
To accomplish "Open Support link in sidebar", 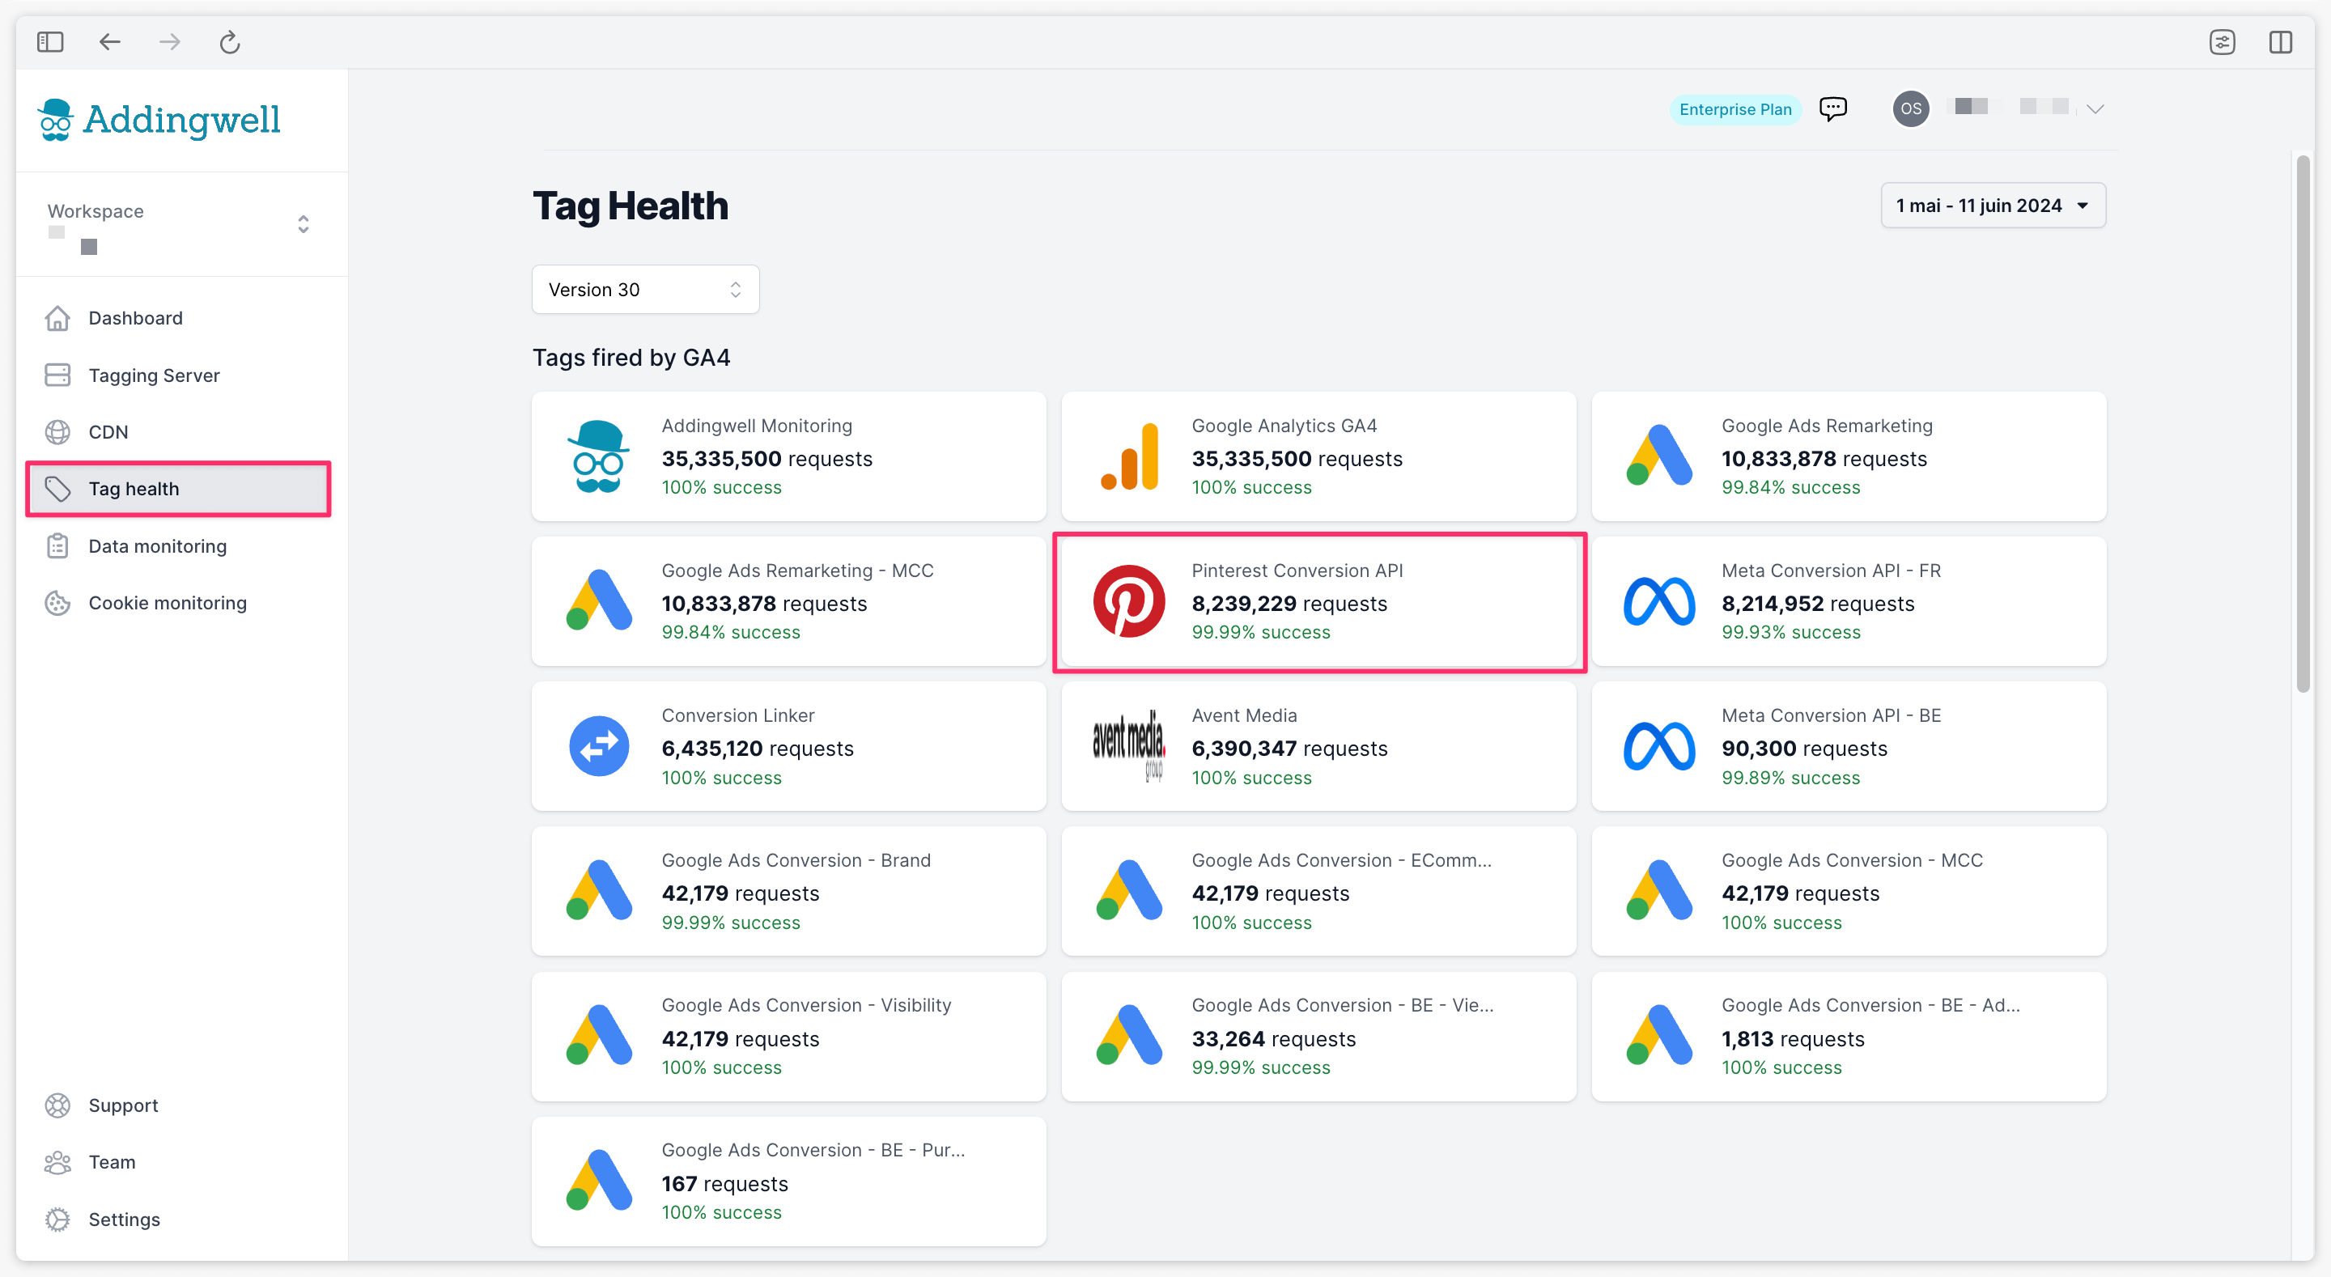I will coord(123,1105).
